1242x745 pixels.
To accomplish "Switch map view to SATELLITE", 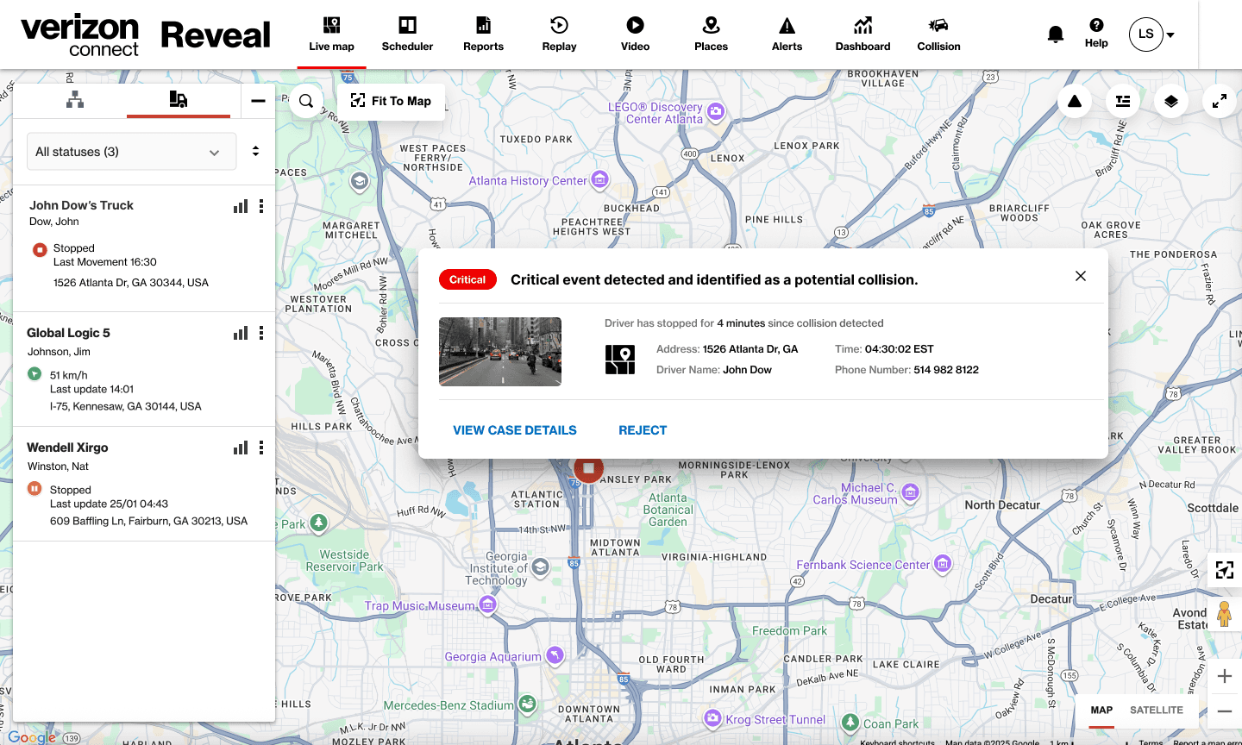I will pyautogui.click(x=1157, y=711).
